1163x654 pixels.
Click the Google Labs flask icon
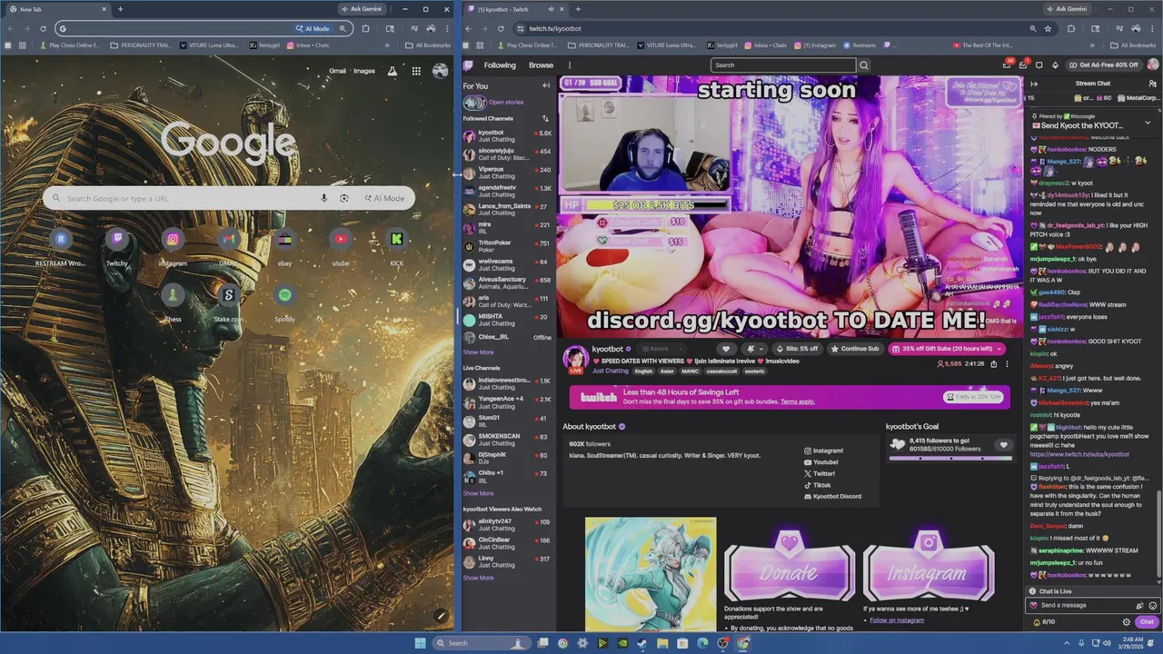[393, 71]
